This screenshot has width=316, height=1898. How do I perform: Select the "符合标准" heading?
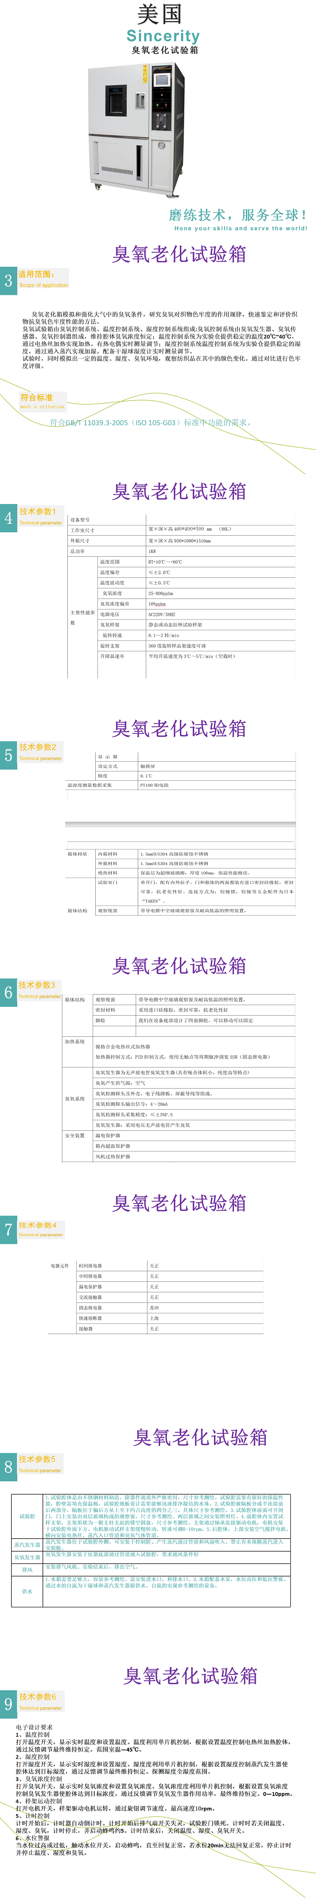[x=36, y=397]
